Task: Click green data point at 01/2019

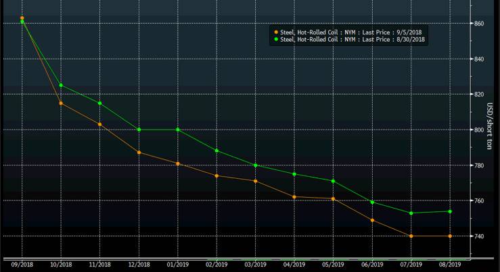Action: [178, 130]
